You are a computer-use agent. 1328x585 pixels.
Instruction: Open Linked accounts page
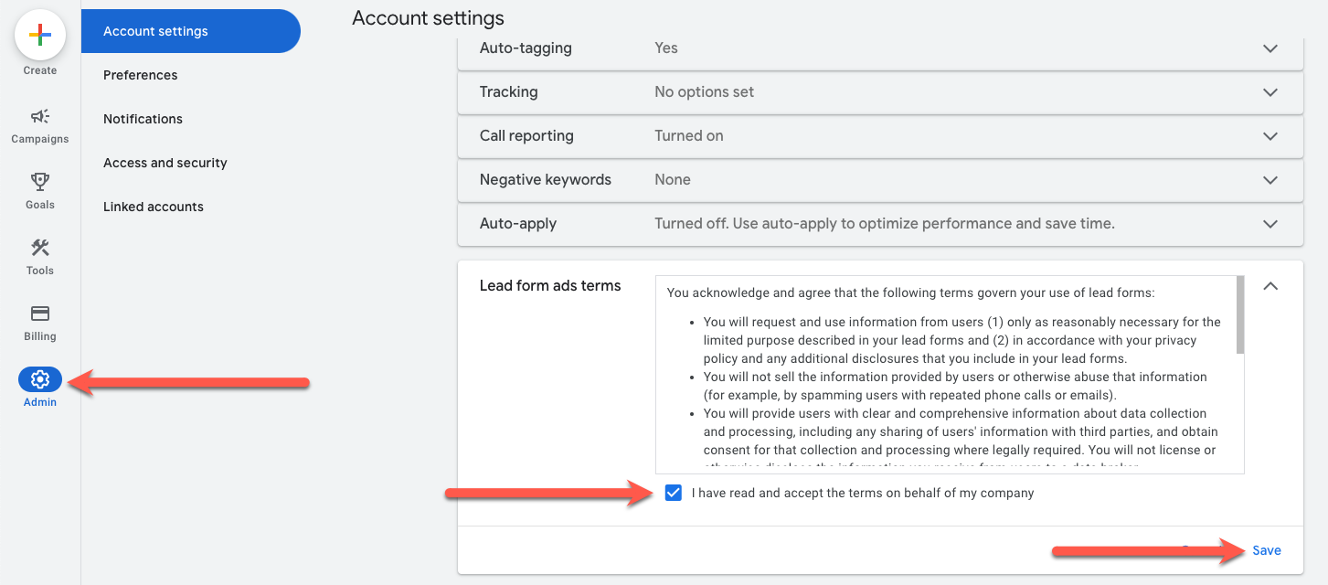tap(154, 207)
